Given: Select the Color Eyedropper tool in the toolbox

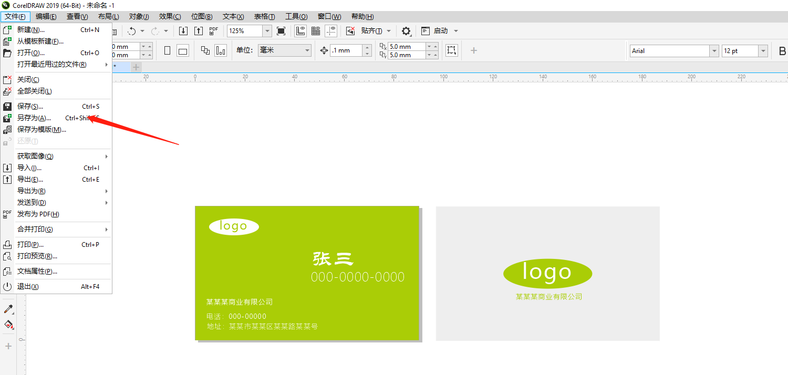Looking at the screenshot, I should (x=8, y=309).
